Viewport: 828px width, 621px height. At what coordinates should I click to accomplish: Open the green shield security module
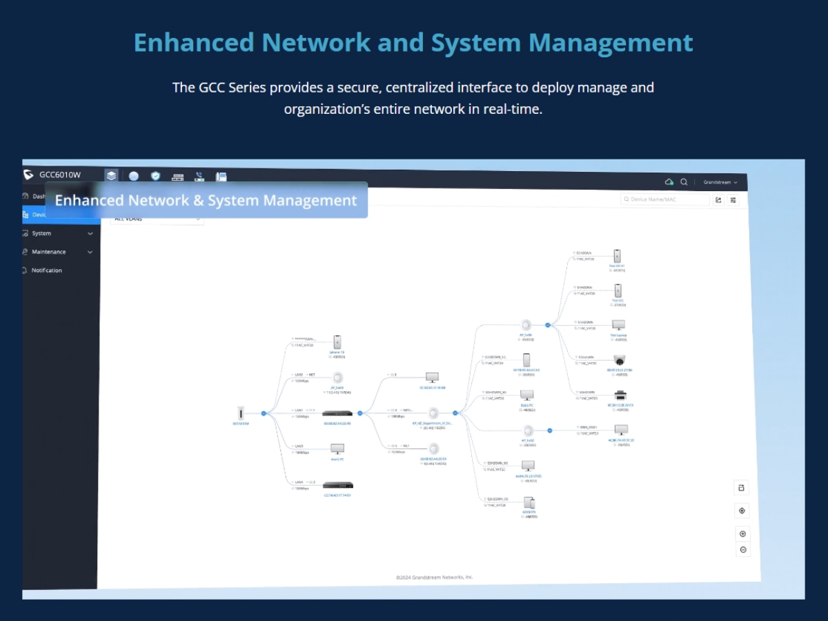[155, 176]
